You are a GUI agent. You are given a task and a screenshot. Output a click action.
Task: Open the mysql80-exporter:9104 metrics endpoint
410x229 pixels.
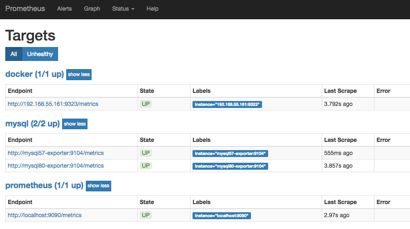click(56, 166)
